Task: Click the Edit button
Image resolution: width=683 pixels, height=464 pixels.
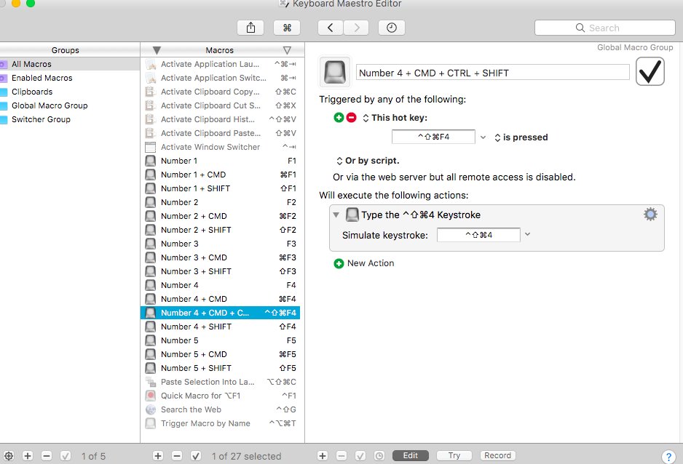Action: click(411, 455)
